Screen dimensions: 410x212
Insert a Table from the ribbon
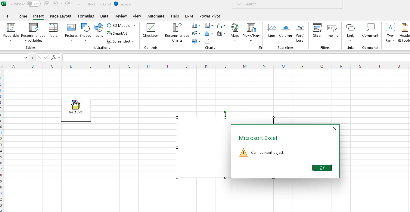(53, 30)
